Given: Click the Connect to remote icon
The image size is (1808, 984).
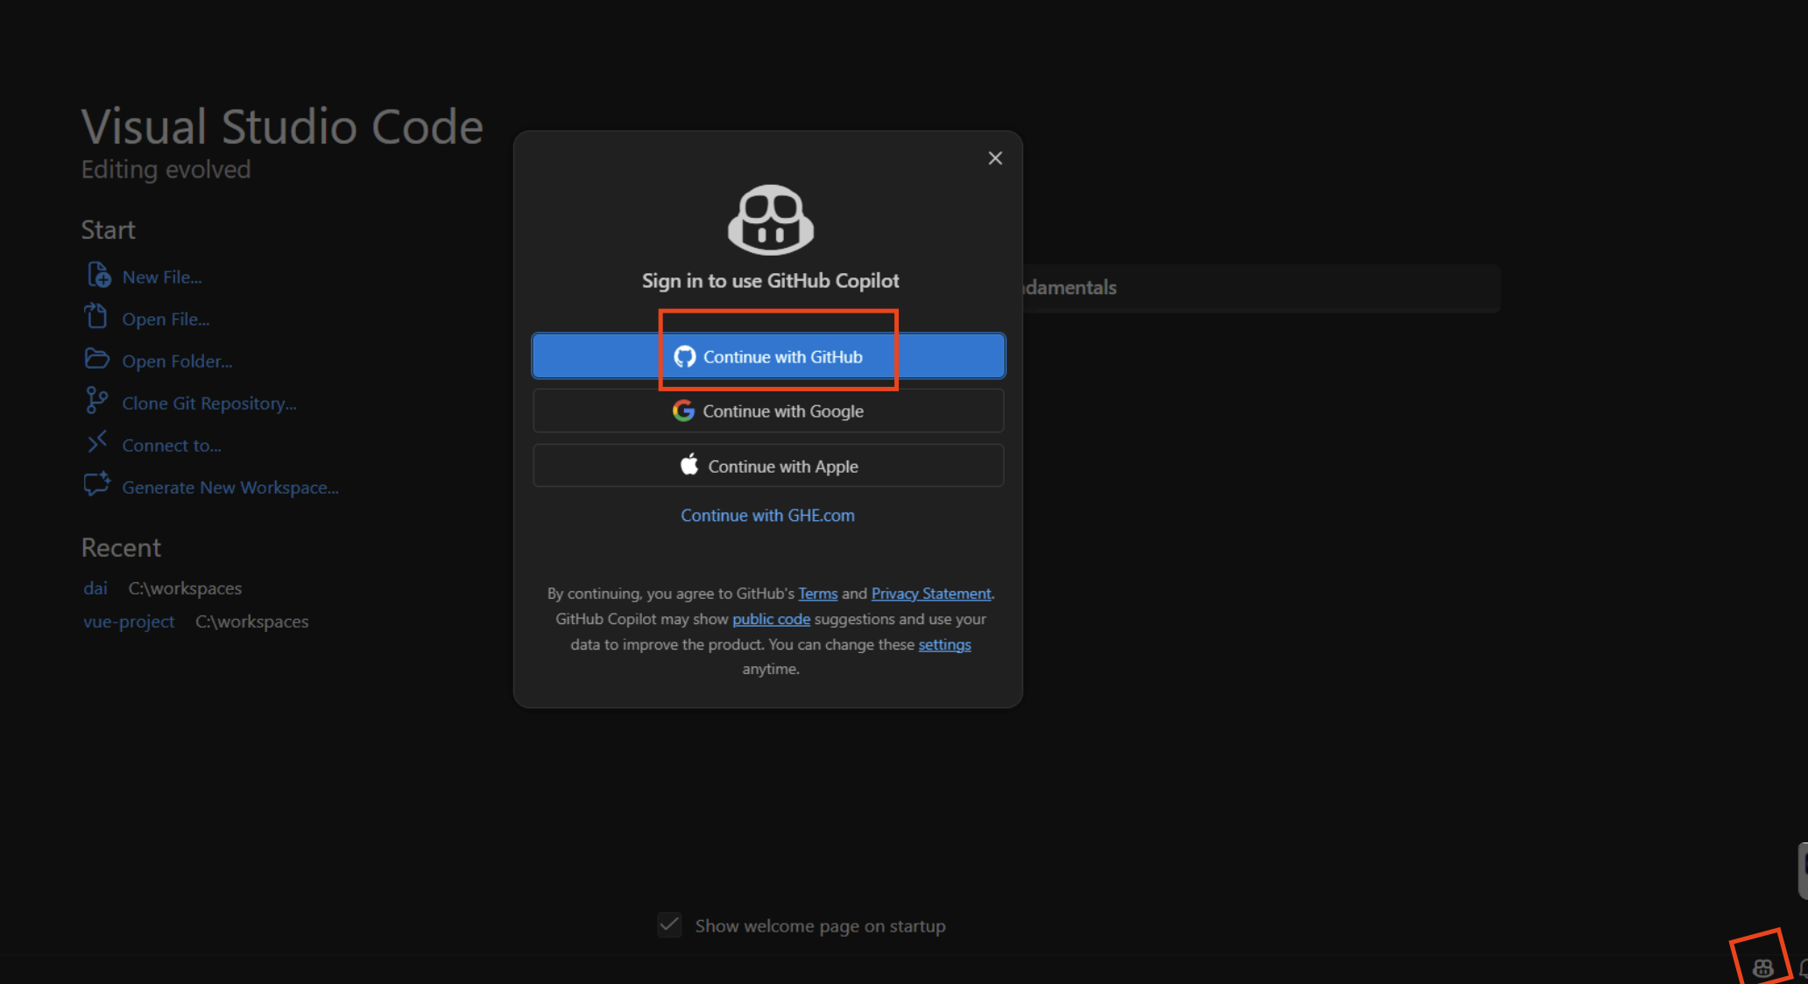Looking at the screenshot, I should pyautogui.click(x=97, y=441).
